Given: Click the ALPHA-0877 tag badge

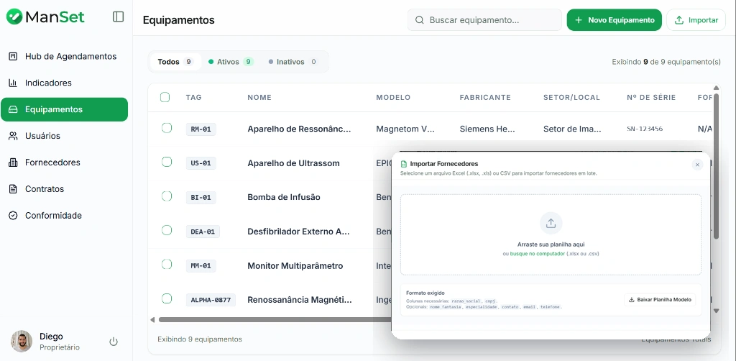Looking at the screenshot, I should tap(211, 300).
